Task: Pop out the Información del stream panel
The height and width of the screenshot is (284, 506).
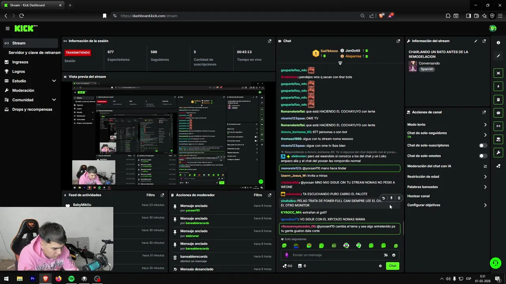Action: 484,41
